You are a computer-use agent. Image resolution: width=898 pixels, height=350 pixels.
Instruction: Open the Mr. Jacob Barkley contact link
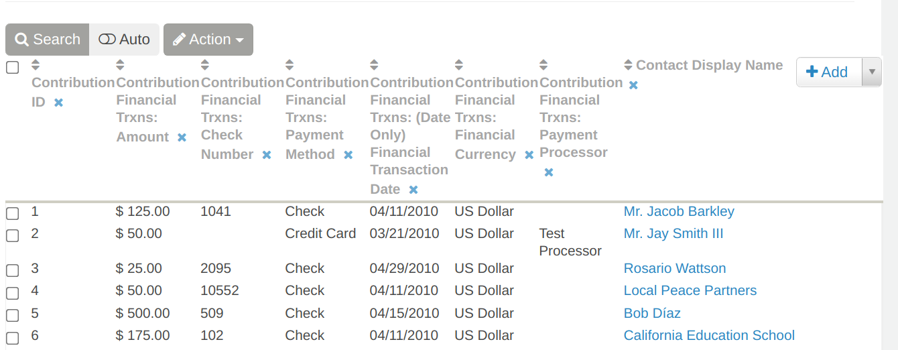pos(679,211)
